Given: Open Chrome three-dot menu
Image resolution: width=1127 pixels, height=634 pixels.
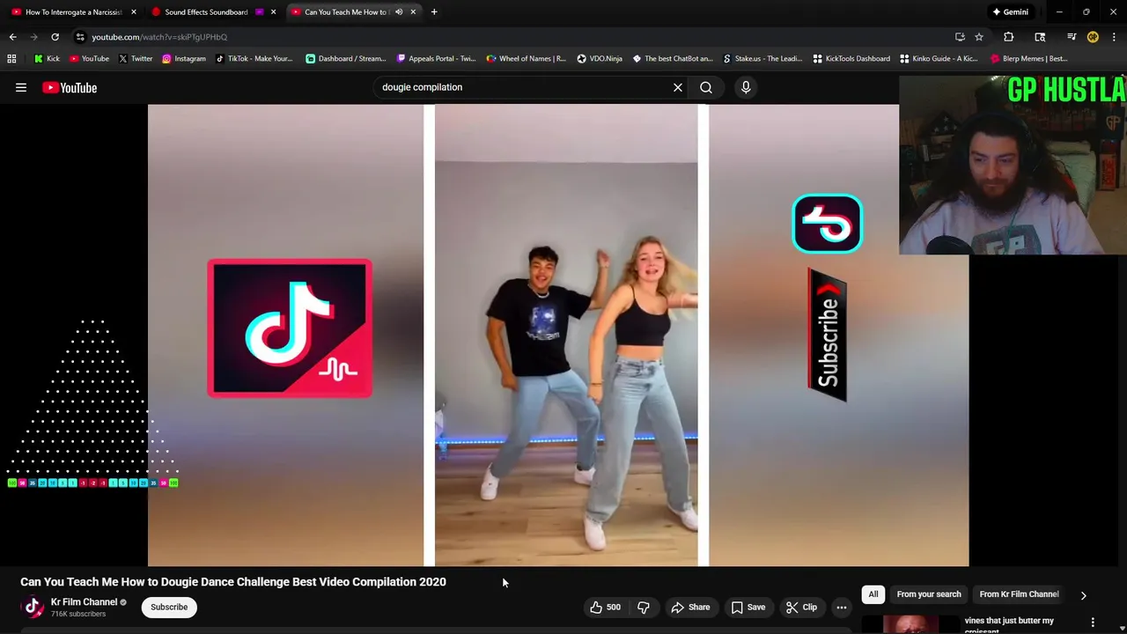Looking at the screenshot, I should coord(1115,37).
